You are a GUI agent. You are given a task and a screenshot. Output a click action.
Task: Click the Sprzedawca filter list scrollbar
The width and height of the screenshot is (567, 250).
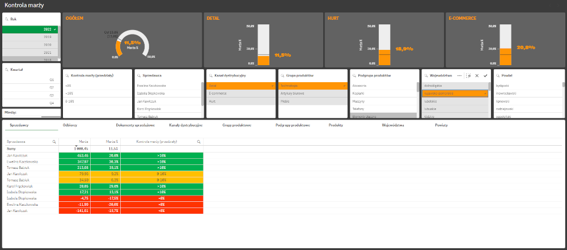tap(202, 95)
